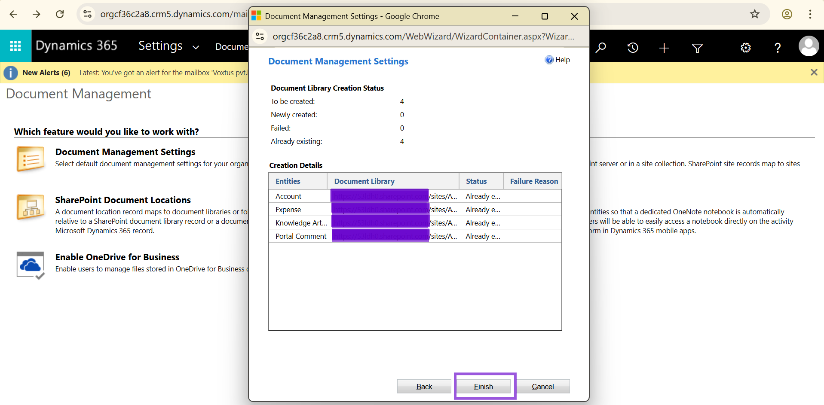Click the popup window URL field
This screenshot has height=405, width=824.
click(x=423, y=37)
